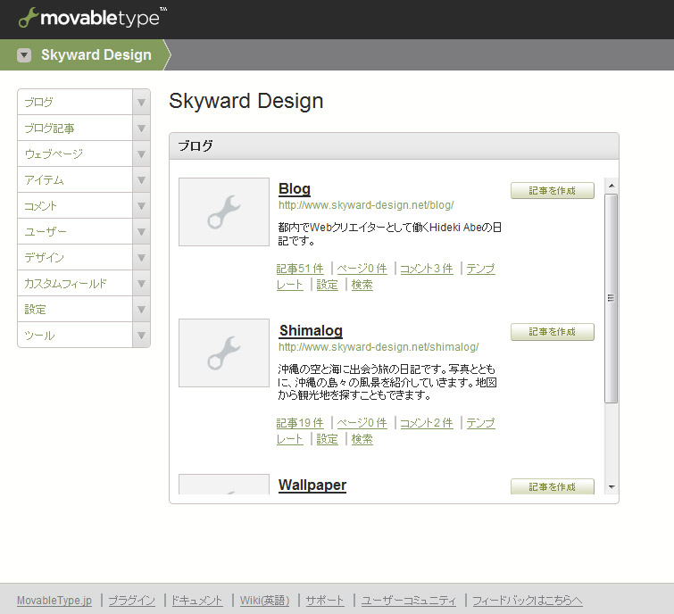674x614 pixels.
Task: Expand the コメント menu arrow
Action: (x=141, y=206)
